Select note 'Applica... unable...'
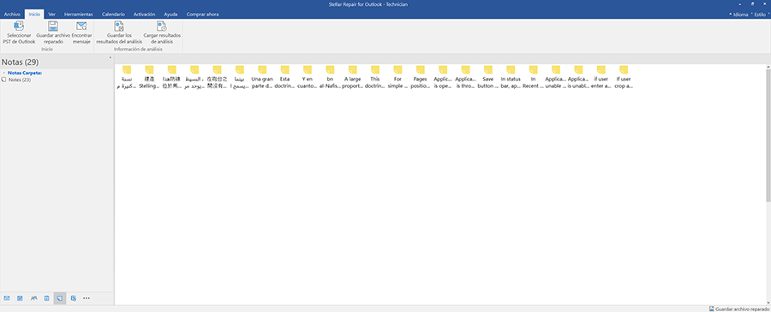771x312 pixels. tap(556, 77)
